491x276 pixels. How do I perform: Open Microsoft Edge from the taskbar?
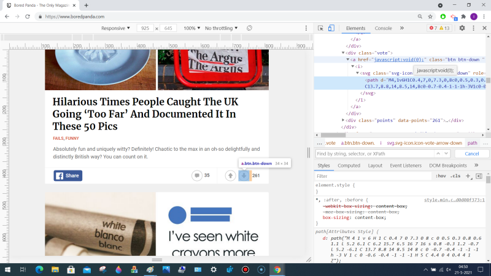pyautogui.click(x=39, y=269)
